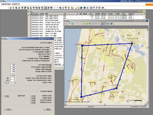Screen dimensions: 153x115
Task: Select the yellow ruler measure tool
Action: coord(84,24)
